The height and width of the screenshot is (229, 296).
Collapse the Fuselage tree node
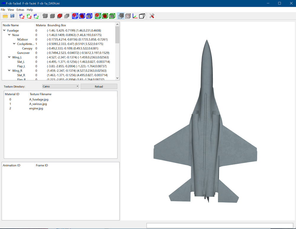click(4, 30)
